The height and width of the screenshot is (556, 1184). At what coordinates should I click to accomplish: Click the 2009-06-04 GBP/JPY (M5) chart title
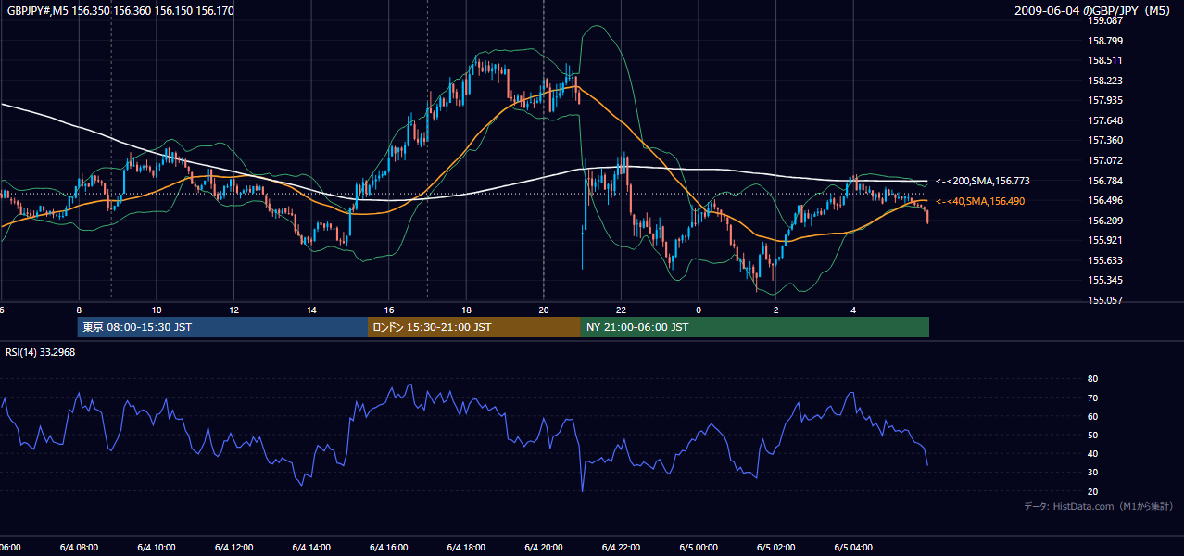pos(1094,11)
